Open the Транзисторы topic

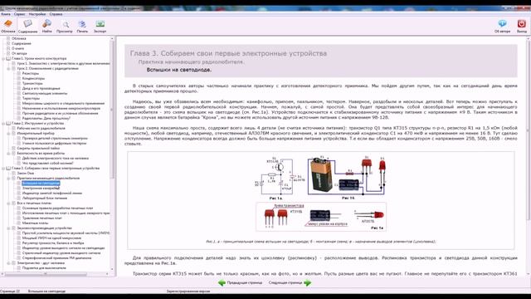tap(32, 83)
